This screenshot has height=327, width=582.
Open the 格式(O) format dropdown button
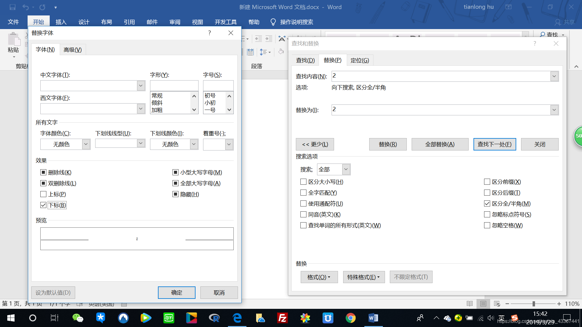(x=319, y=277)
